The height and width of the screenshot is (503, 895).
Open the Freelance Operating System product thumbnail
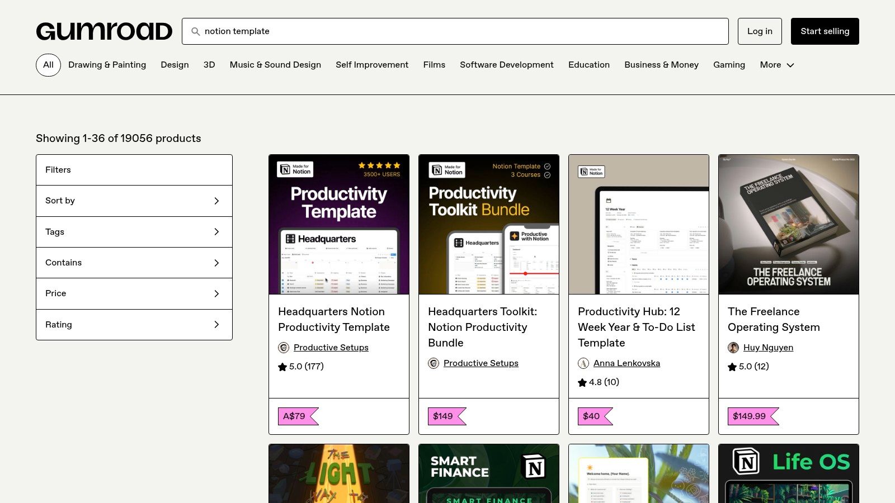tap(788, 224)
